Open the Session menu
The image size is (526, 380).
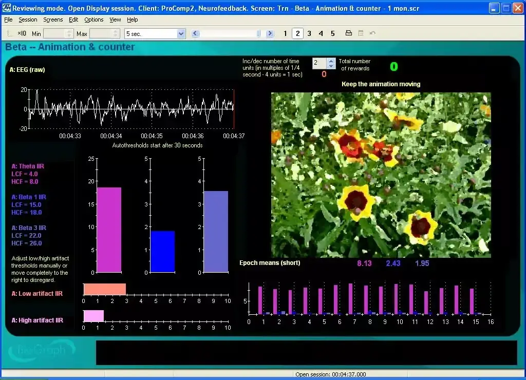pos(28,20)
